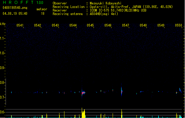Viewport: 185px width, 118px height.
Task: Click the large red meteor echo after 0544
Action: [83, 93]
